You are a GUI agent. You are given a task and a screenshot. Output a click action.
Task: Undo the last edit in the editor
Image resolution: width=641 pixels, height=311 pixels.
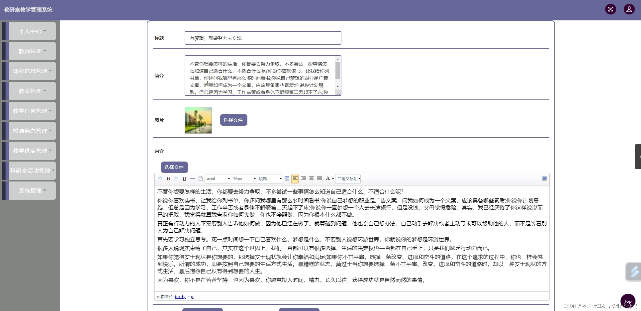pos(160,179)
